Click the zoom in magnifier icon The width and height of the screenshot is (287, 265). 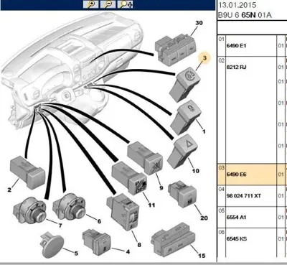(x=90, y=4)
